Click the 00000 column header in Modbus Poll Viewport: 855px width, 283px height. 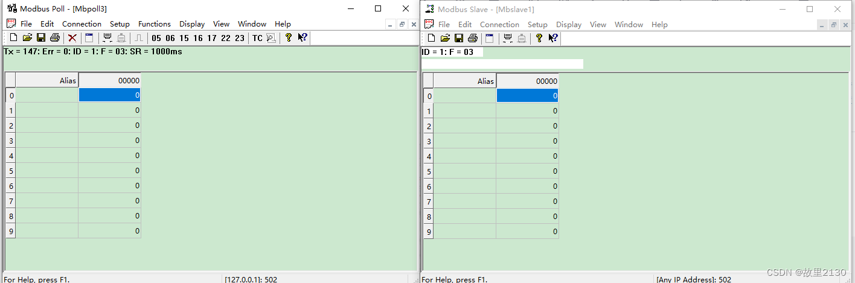click(x=109, y=80)
